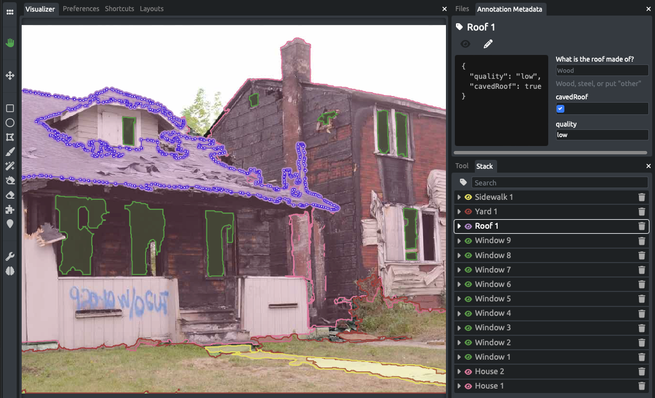Delete the Window 3 annotation
Viewport: 655px width, 398px height.
[642, 328]
